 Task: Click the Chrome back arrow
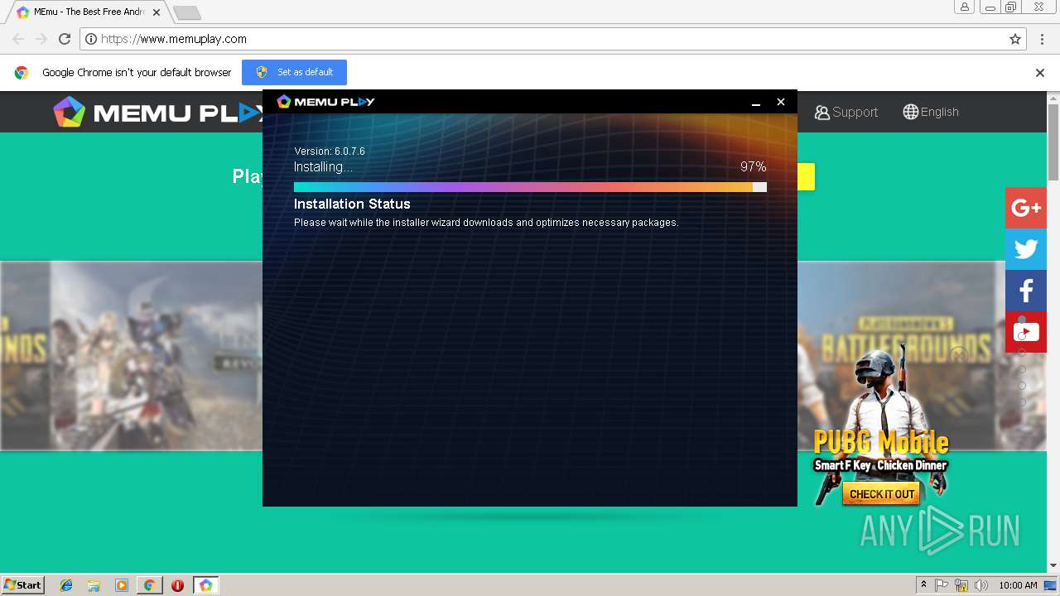[18, 39]
